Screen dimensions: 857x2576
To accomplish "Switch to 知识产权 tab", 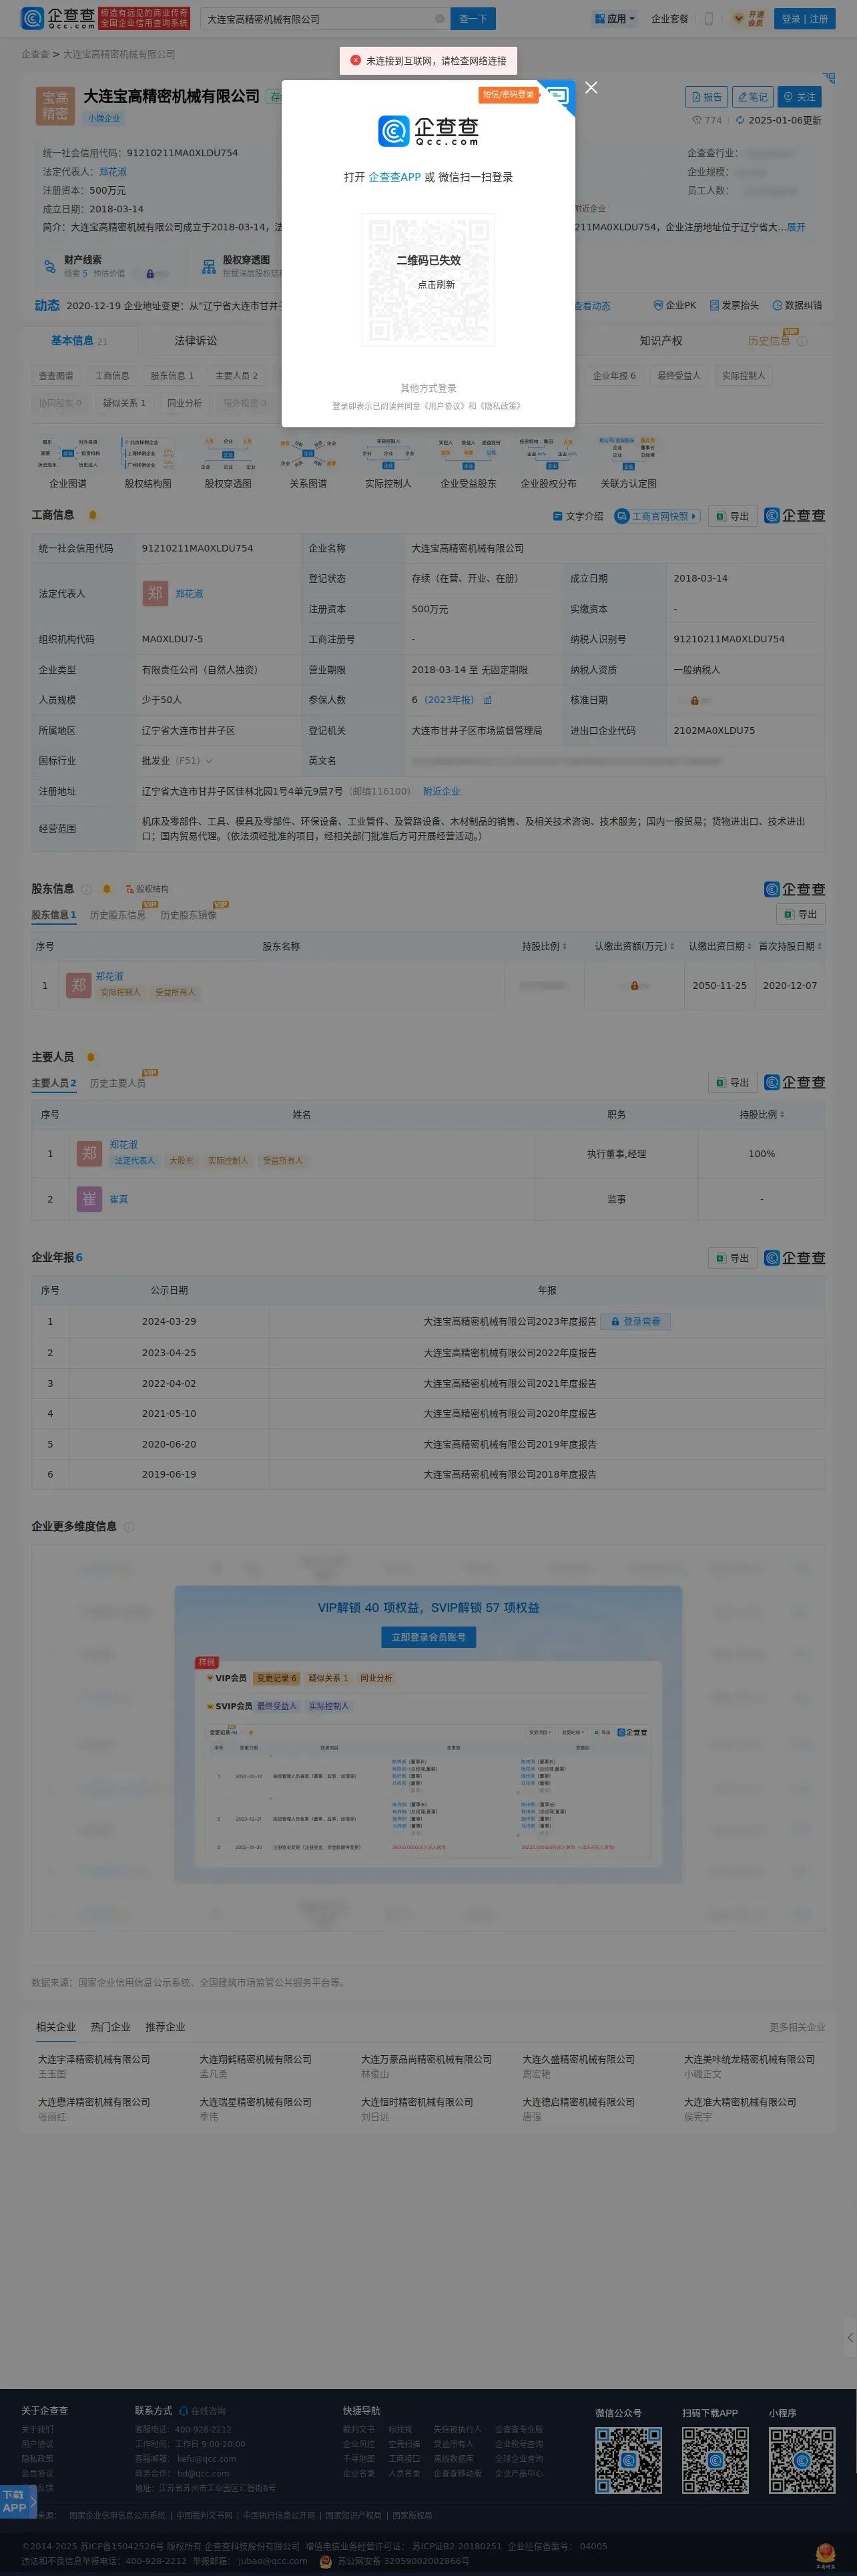I will [x=661, y=341].
